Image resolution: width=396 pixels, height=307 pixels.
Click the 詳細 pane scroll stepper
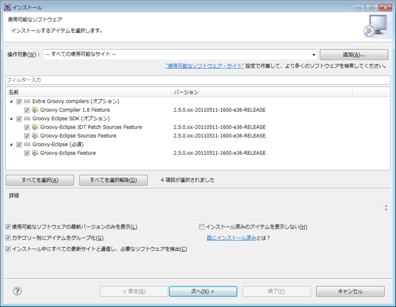point(386,208)
